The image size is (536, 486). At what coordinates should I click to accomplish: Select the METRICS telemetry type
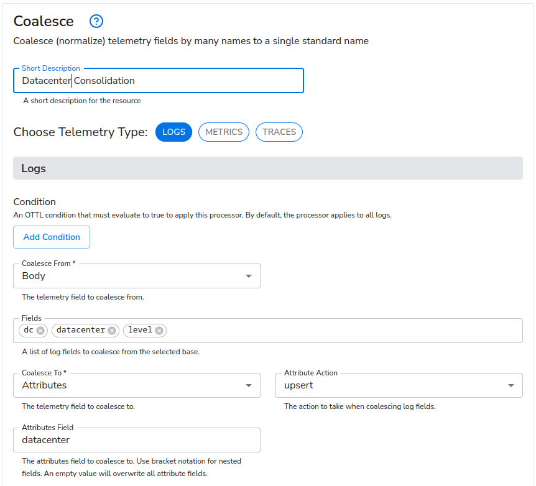tap(223, 132)
